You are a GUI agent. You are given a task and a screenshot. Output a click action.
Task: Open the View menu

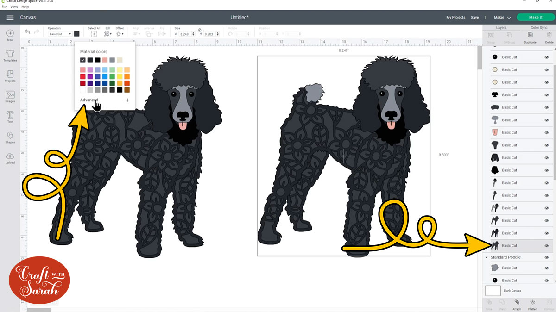14,7
